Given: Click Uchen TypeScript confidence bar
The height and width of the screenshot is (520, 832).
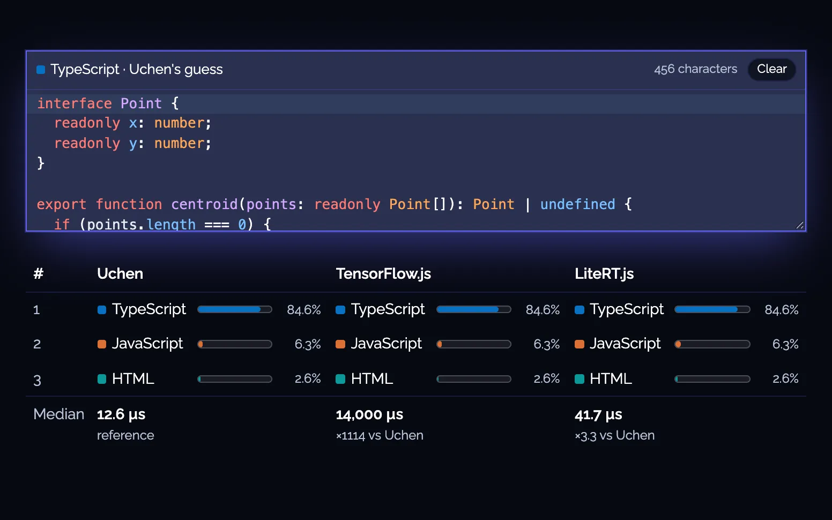Looking at the screenshot, I should (235, 309).
